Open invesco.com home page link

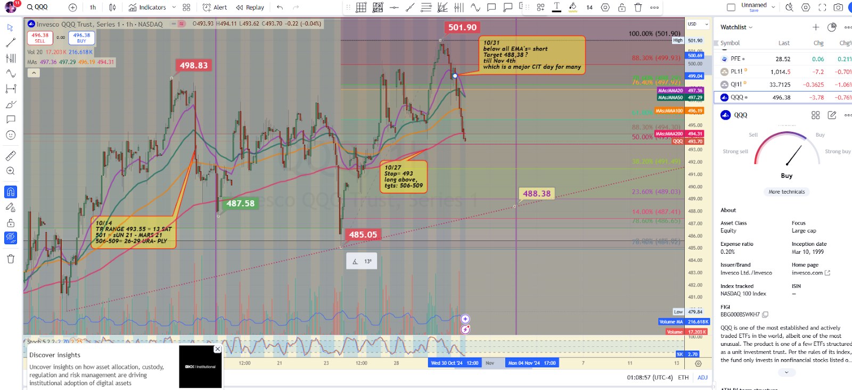(810, 273)
